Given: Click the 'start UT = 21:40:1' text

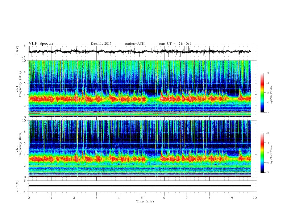Looking at the screenshot, I should (175, 44).
